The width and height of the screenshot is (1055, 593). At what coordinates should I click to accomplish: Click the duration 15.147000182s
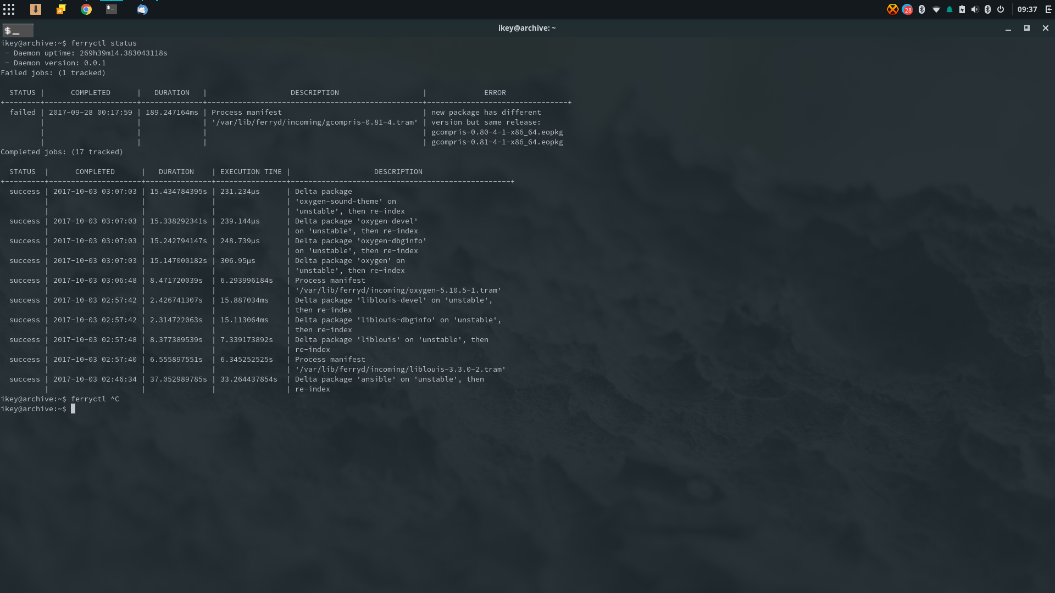[179, 261]
